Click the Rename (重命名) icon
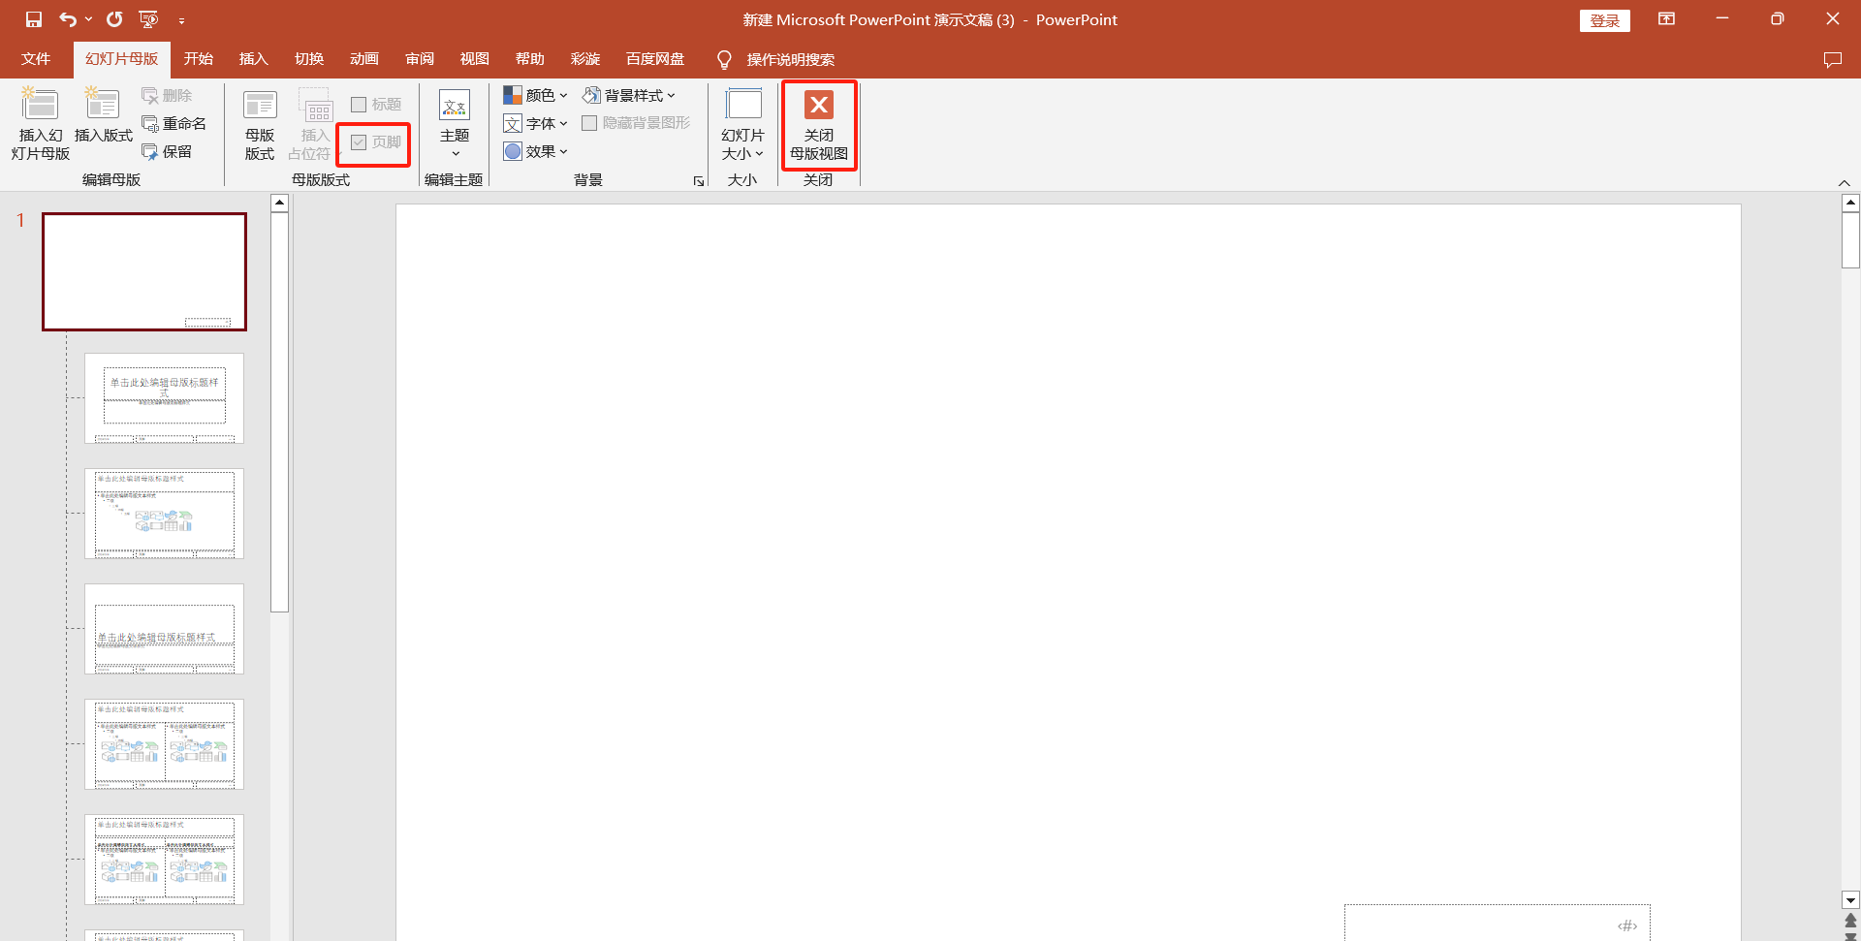The height and width of the screenshot is (941, 1861). (x=151, y=124)
